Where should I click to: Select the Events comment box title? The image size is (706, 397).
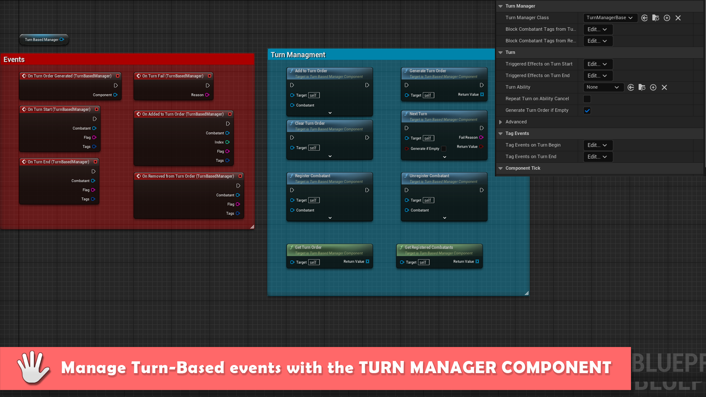pyautogui.click(x=14, y=60)
